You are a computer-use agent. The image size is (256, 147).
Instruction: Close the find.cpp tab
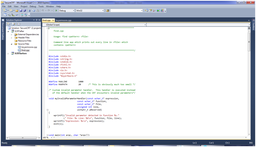(53, 20)
